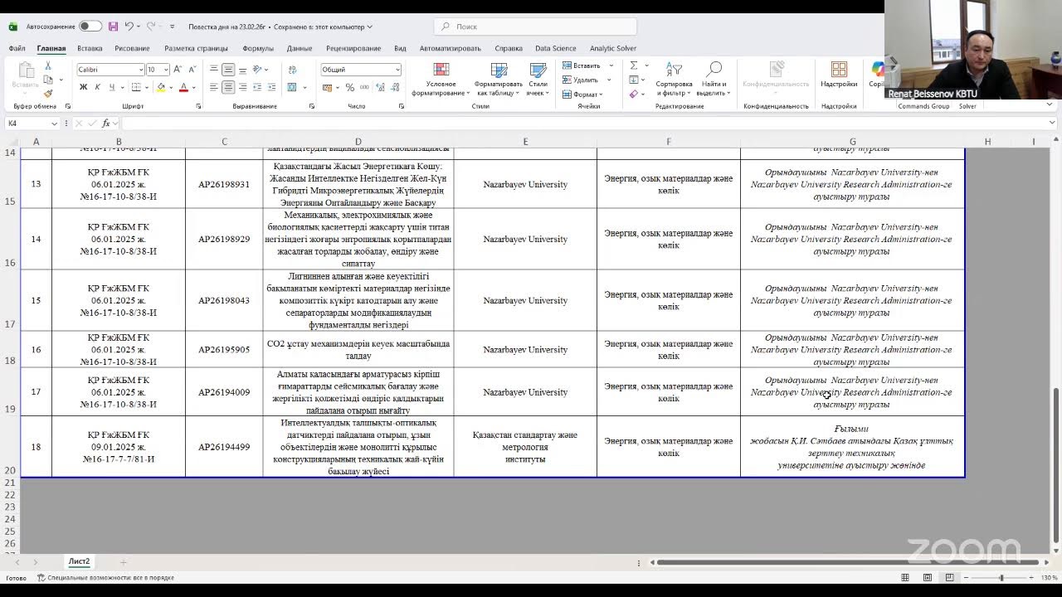Open the Формат cells menu
The image size is (1062, 597).
[x=583, y=94]
